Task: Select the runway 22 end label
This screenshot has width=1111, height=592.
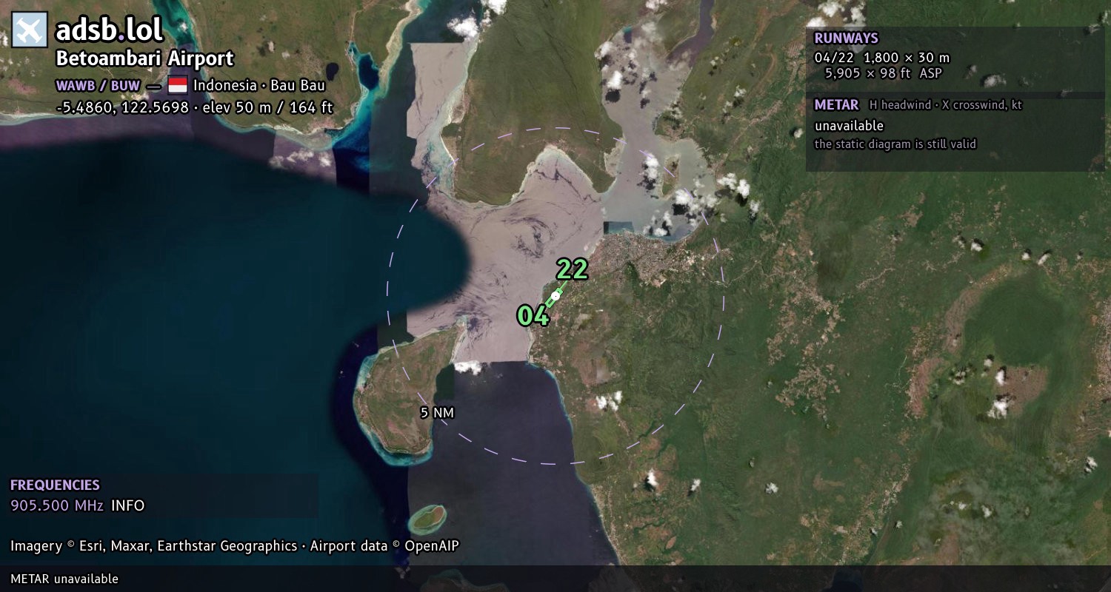Action: 572,269
